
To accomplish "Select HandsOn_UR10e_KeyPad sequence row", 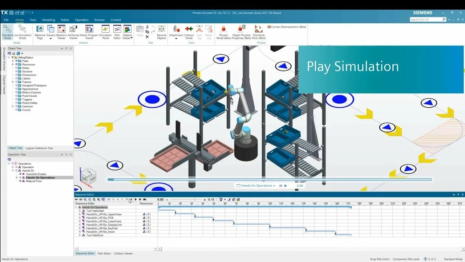I will point(102,228).
